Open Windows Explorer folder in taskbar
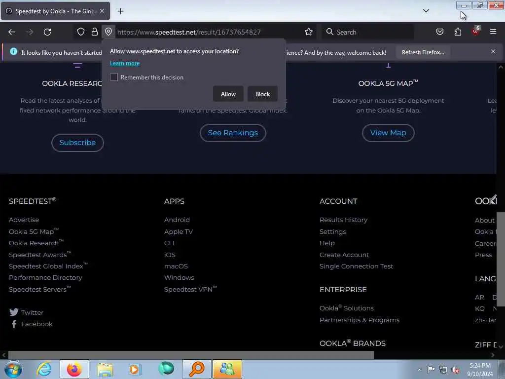This screenshot has height=379, width=505. pos(105,369)
